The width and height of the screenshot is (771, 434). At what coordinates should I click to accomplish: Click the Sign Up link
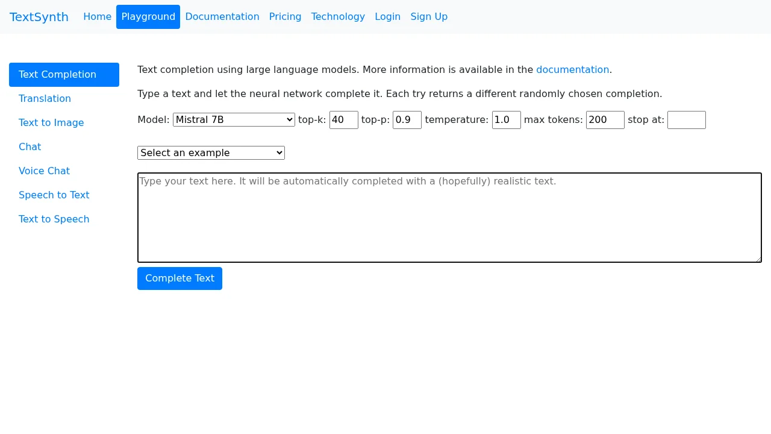pyautogui.click(x=429, y=16)
